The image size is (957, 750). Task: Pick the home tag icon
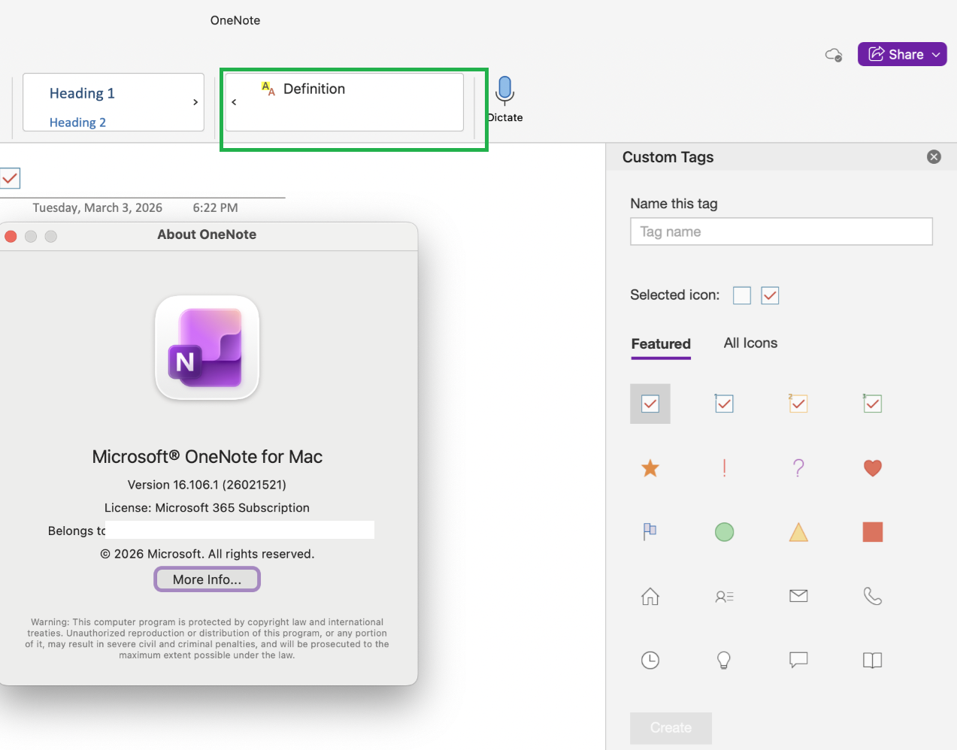point(650,597)
